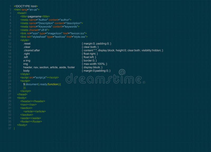Click the closing "</style>" tag
The image size is (211, 152).
tap(25, 74)
